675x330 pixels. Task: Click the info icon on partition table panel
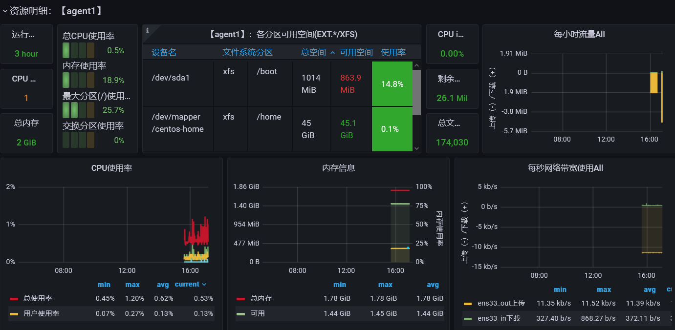pyautogui.click(x=148, y=30)
